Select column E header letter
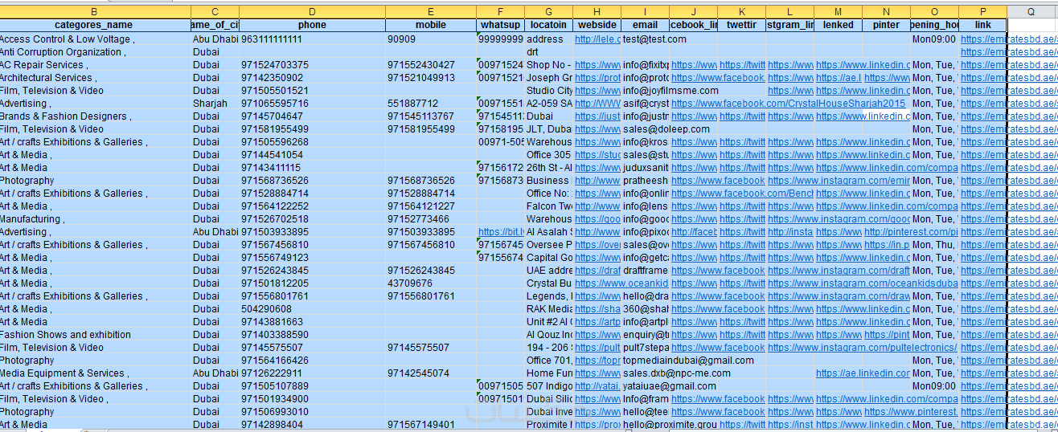The width and height of the screenshot is (1058, 432). pos(430,12)
